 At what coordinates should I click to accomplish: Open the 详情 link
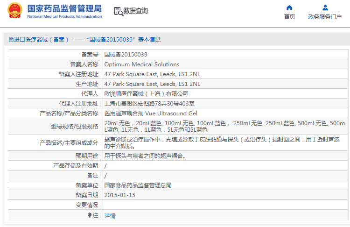click(x=110, y=216)
